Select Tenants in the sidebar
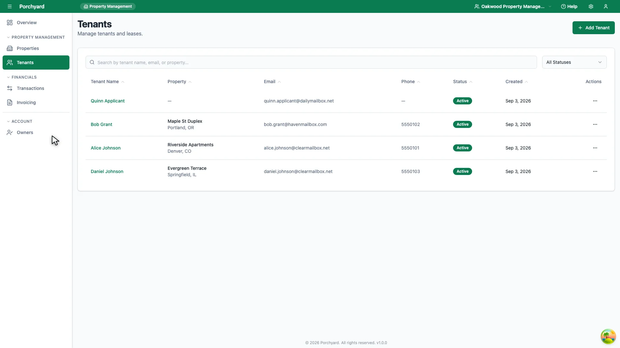Image resolution: width=620 pixels, height=348 pixels. pyautogui.click(x=36, y=63)
